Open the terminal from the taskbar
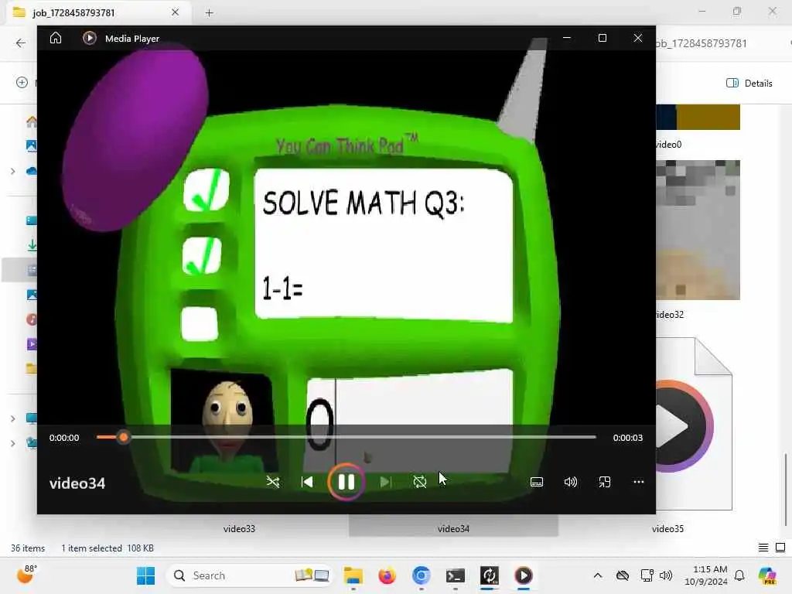The image size is (792, 594). [x=455, y=575]
